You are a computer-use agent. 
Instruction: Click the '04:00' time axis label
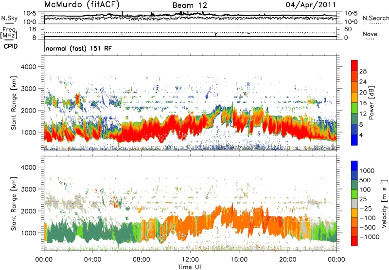coord(93,260)
